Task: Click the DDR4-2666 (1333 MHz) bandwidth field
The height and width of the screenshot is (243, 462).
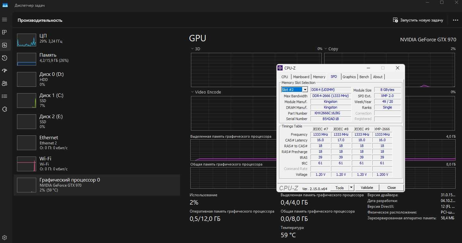Action: (331, 96)
